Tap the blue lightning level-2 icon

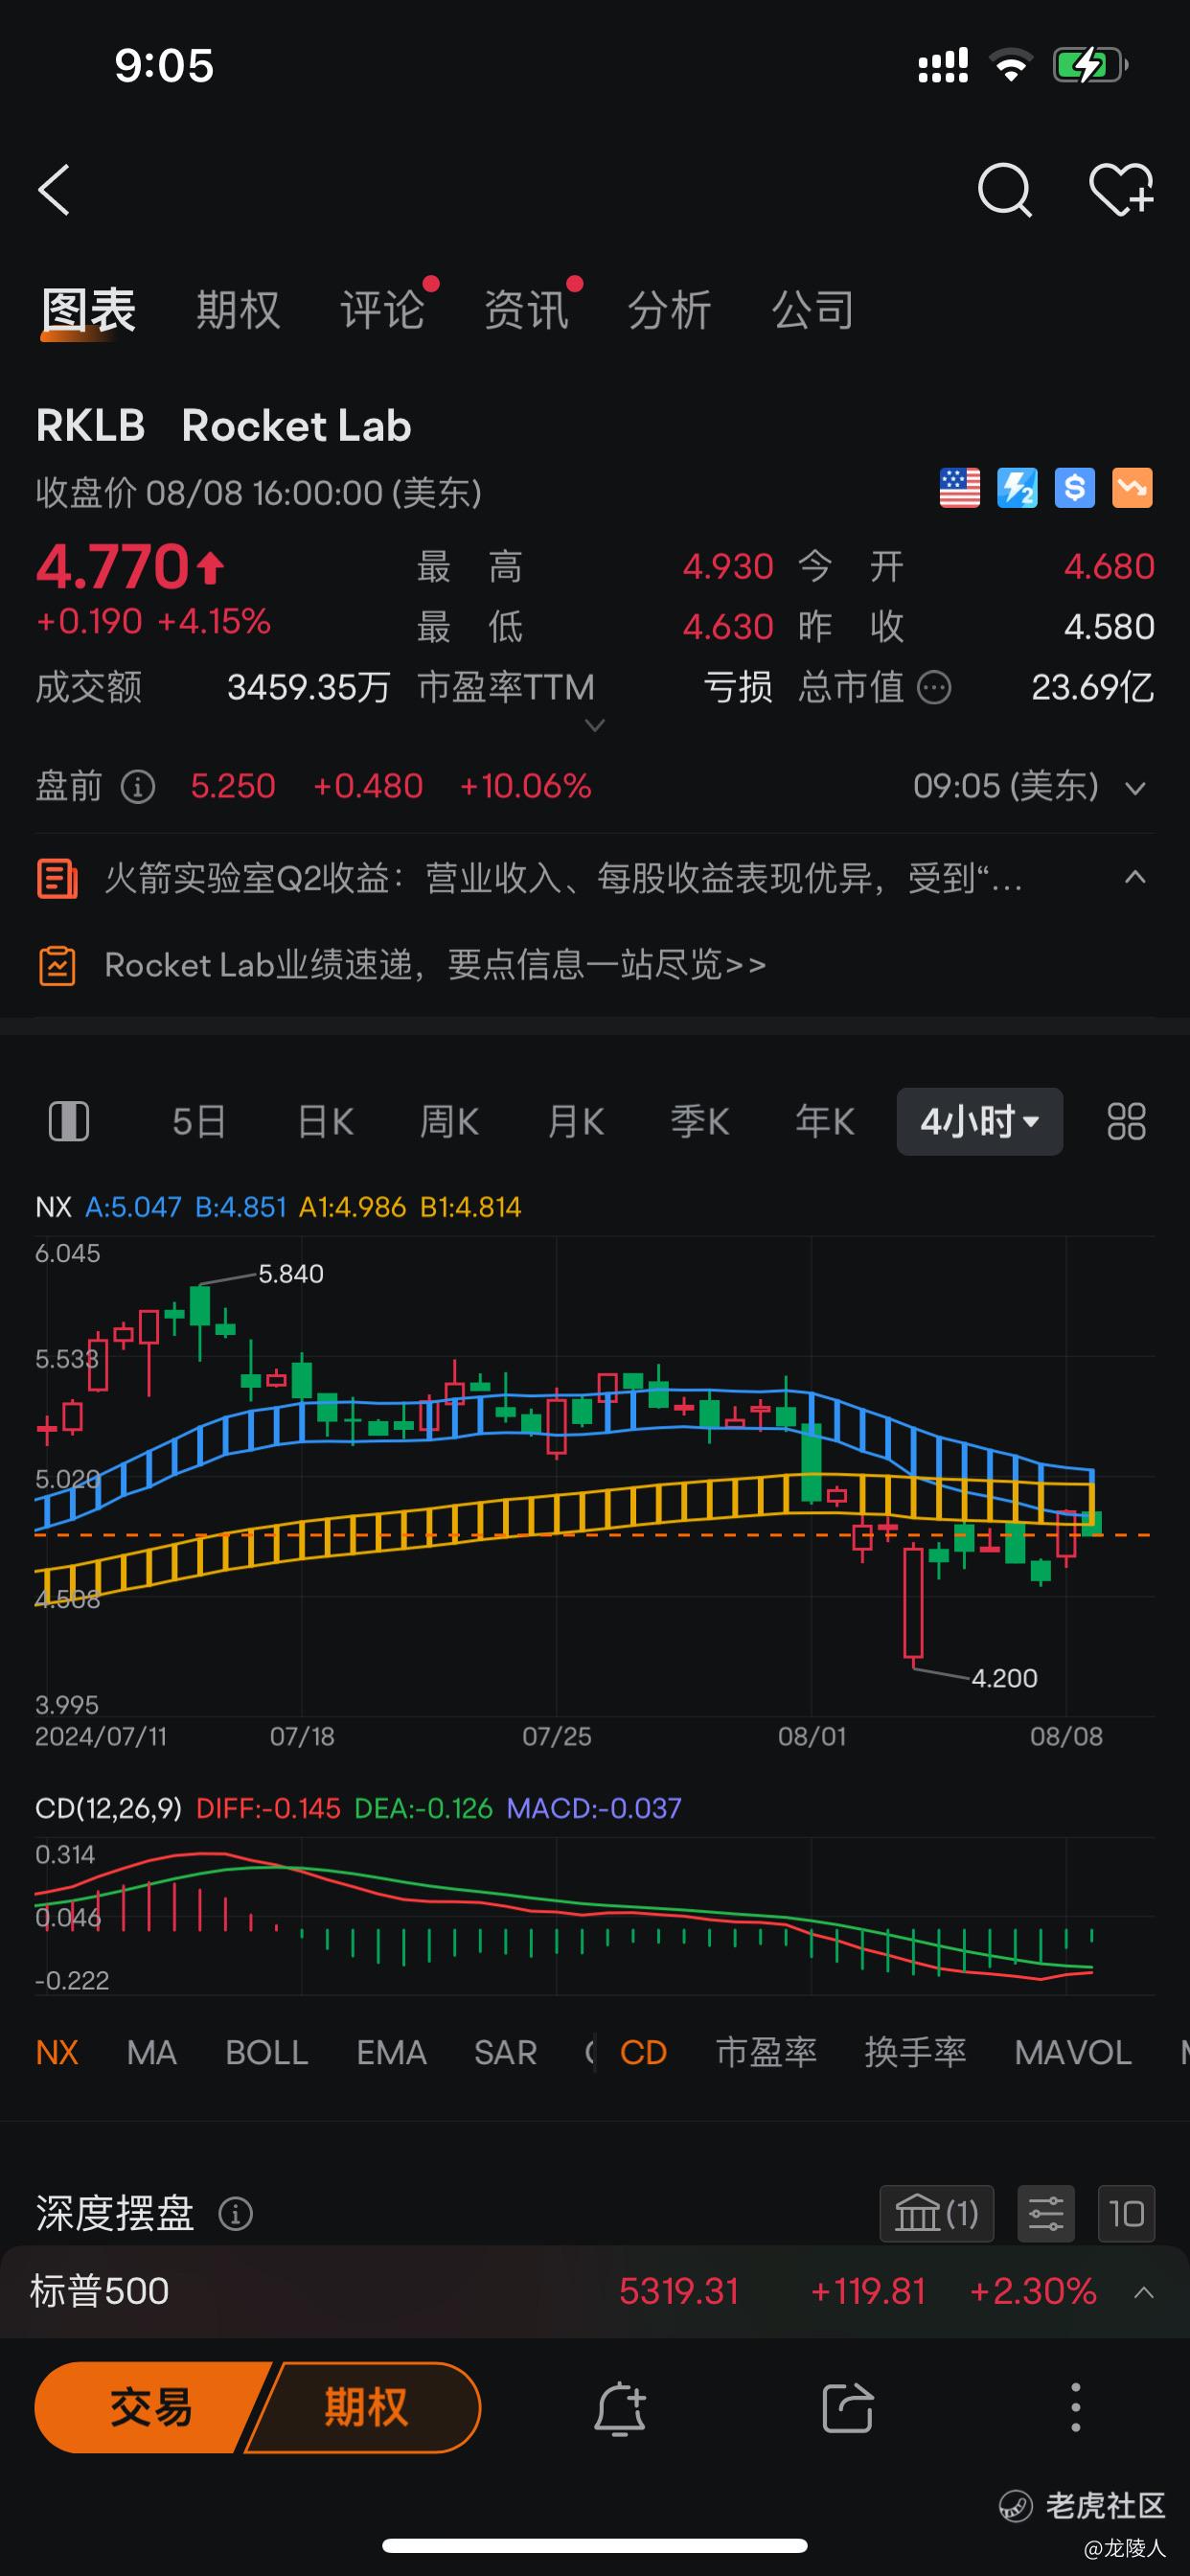[1017, 488]
